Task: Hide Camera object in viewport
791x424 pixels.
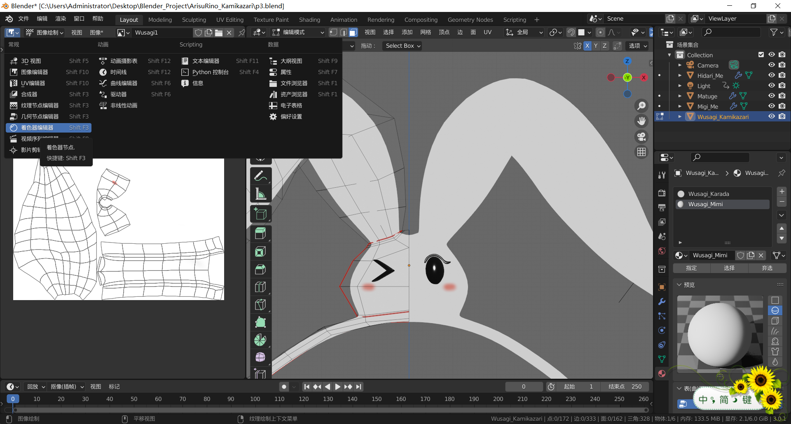Action: (x=772, y=65)
